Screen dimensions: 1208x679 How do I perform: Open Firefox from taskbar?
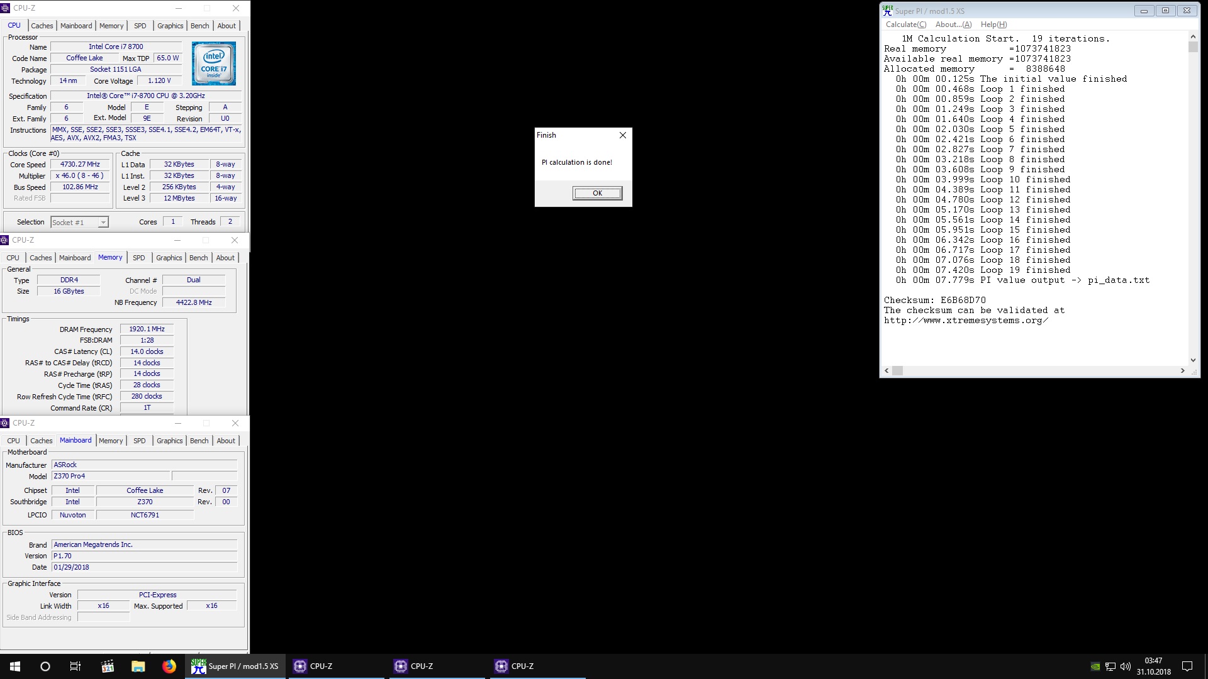point(169,666)
